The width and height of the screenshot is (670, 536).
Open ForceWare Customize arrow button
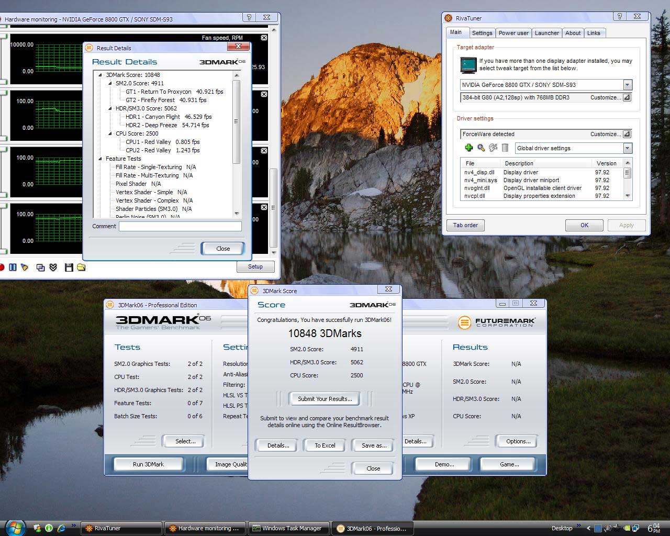(627, 134)
